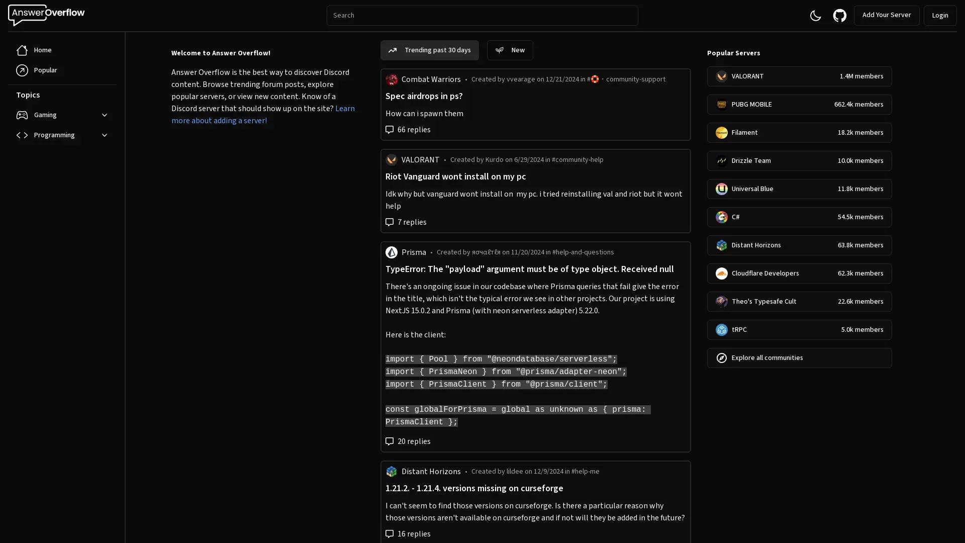Open the Explore all communities compass icon
Image resolution: width=965 pixels, height=543 pixels.
[721, 357]
